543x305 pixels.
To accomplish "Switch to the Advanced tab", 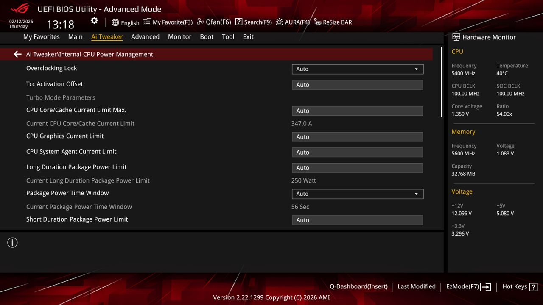I will (x=145, y=37).
